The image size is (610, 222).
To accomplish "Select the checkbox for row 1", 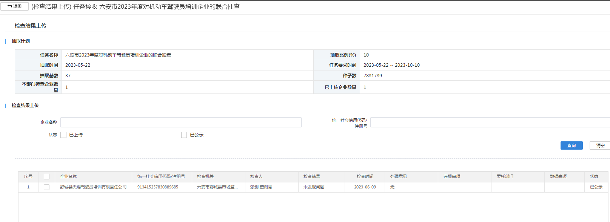I will pos(47,187).
